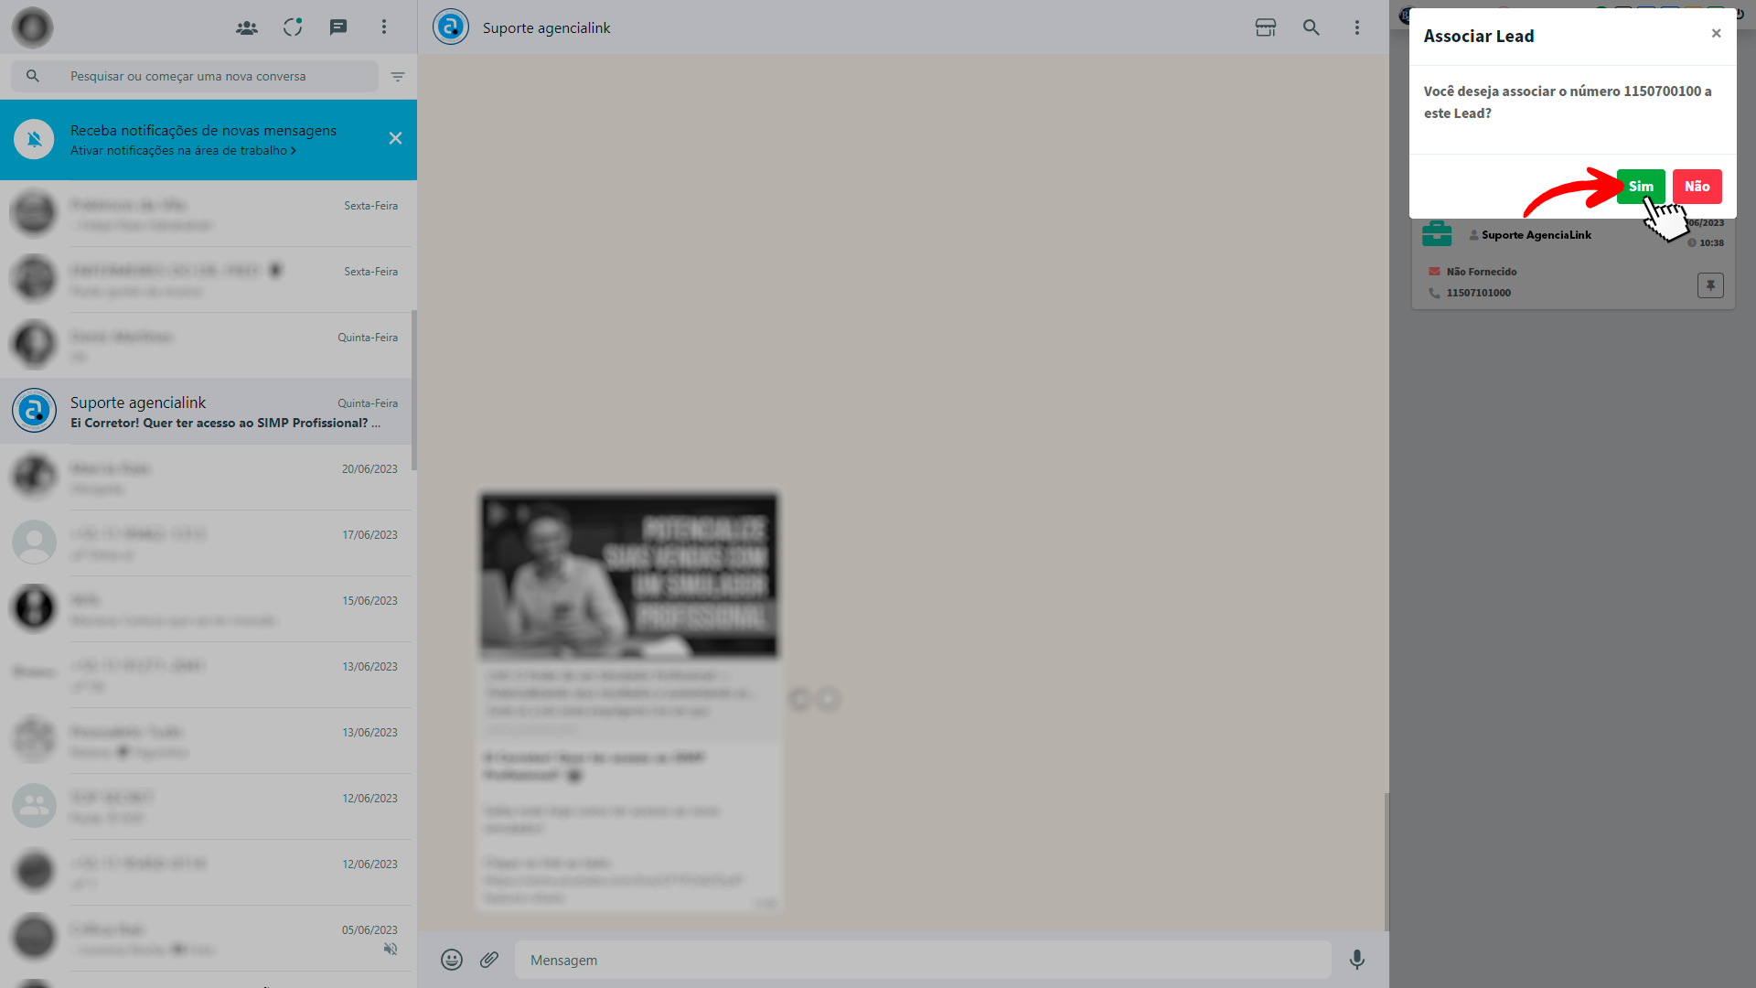Open the catalog storefront icon in chat header
Image resolution: width=1756 pixels, height=988 pixels.
pos(1266,27)
